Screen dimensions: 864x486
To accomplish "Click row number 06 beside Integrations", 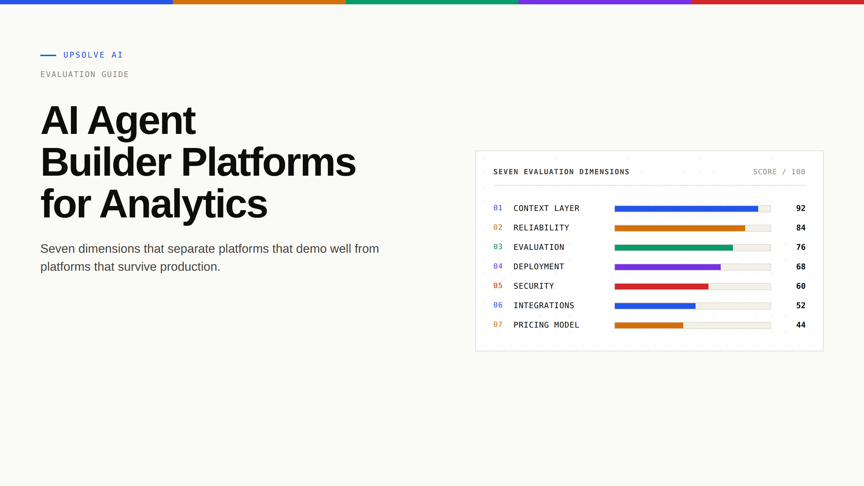I will [498, 305].
